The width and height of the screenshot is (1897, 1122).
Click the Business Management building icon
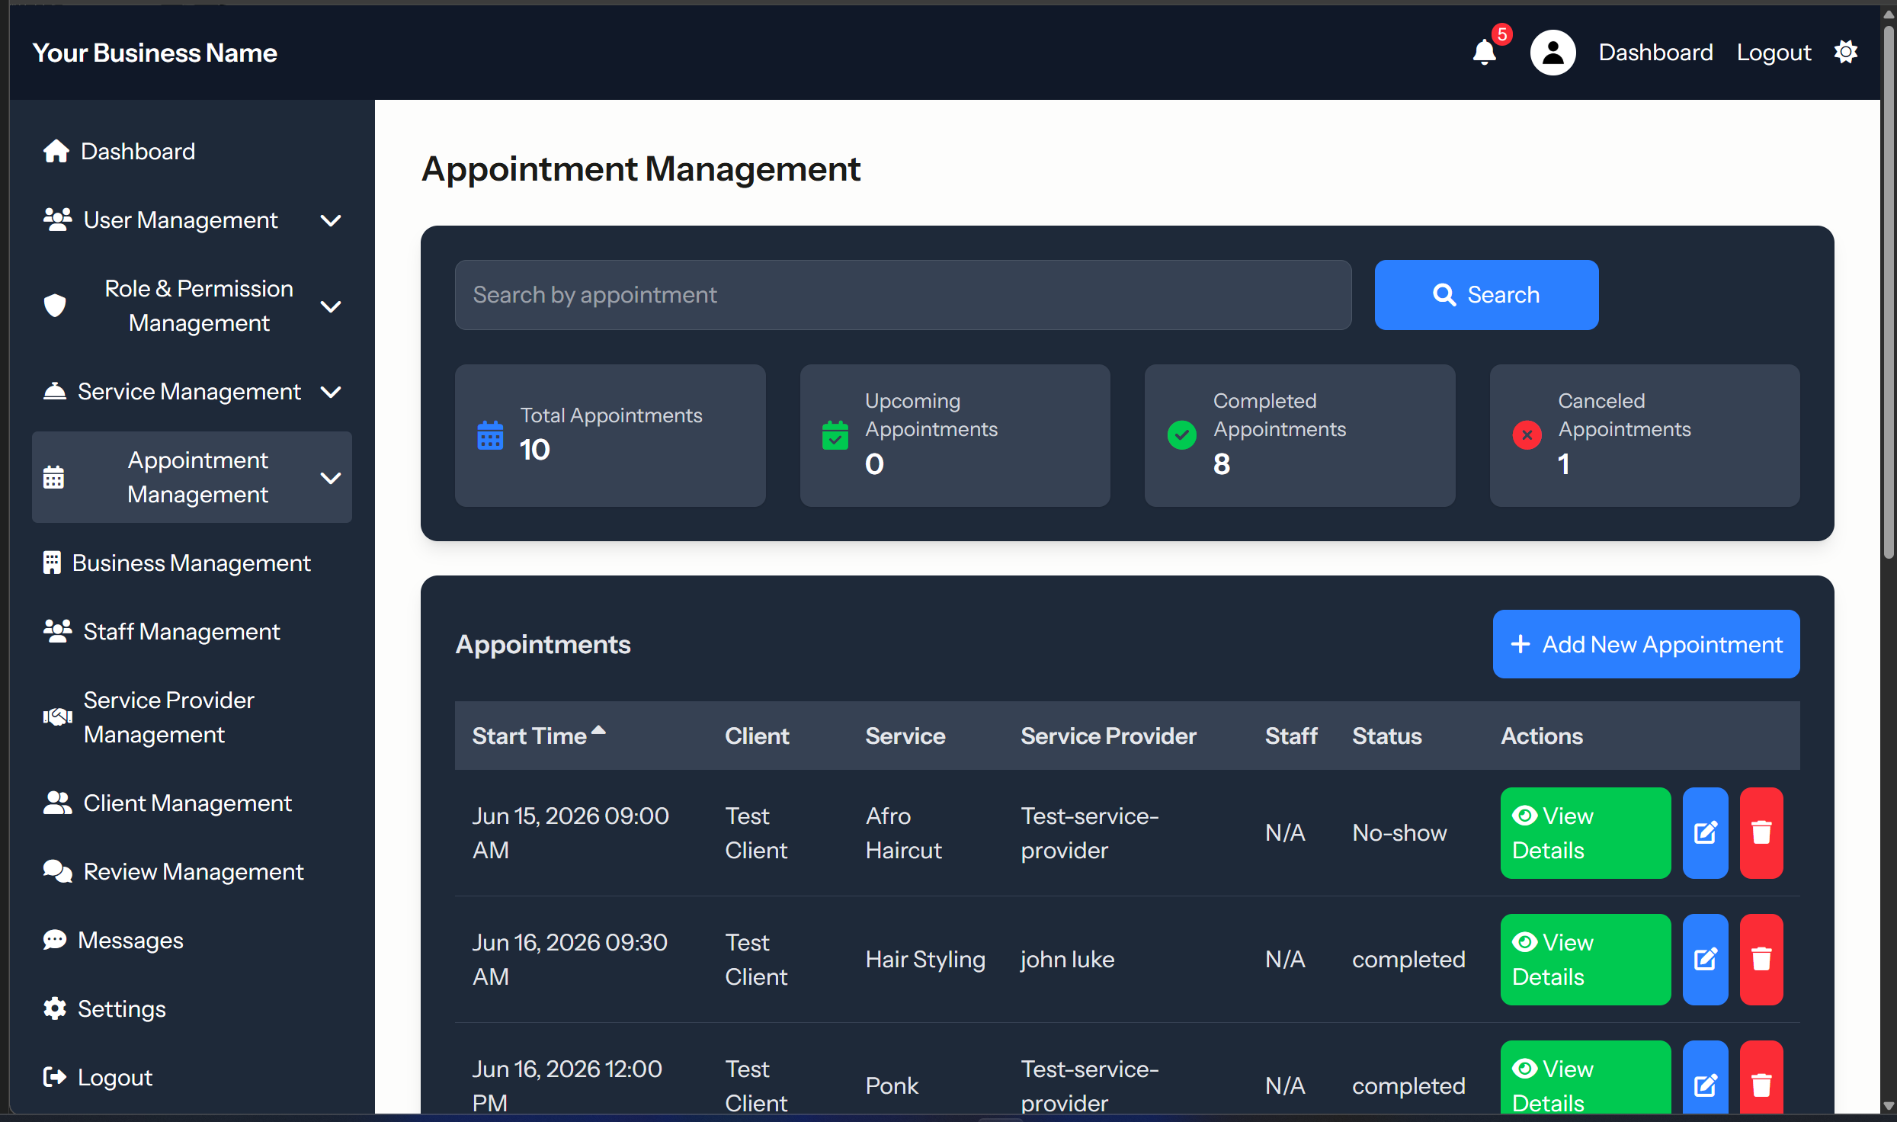pyautogui.click(x=52, y=563)
